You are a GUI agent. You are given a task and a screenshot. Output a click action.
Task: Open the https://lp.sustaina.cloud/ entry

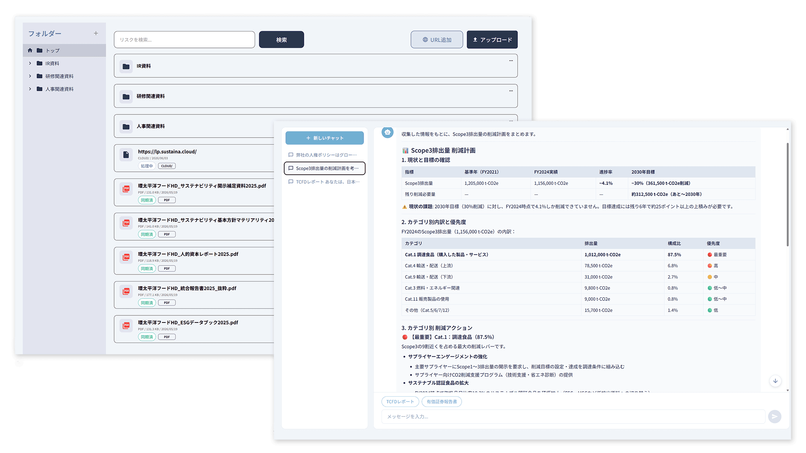[167, 151]
